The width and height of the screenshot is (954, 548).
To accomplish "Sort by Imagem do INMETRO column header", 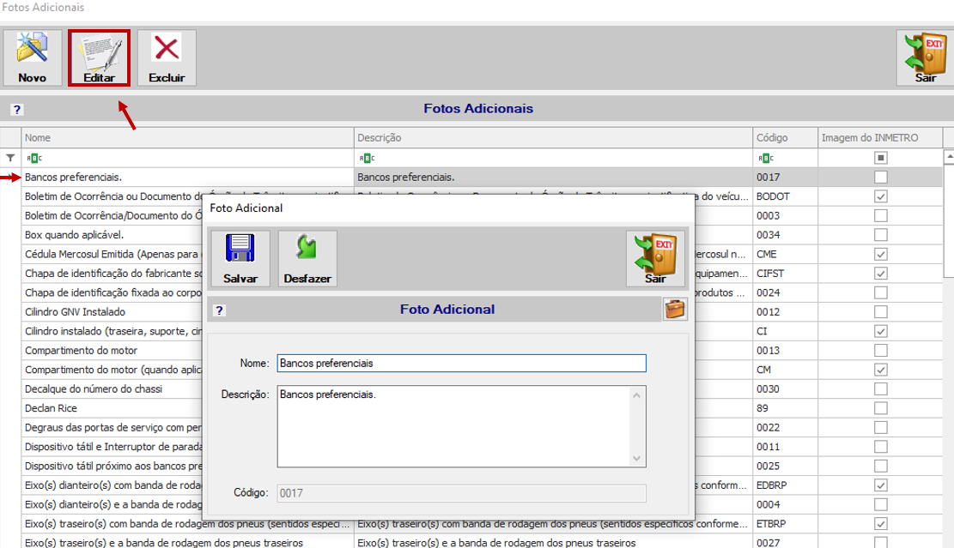I will 880,138.
